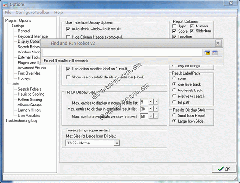Close the Find and Run Robot v2 bar
240x183 pixels.
click(x=218, y=43)
